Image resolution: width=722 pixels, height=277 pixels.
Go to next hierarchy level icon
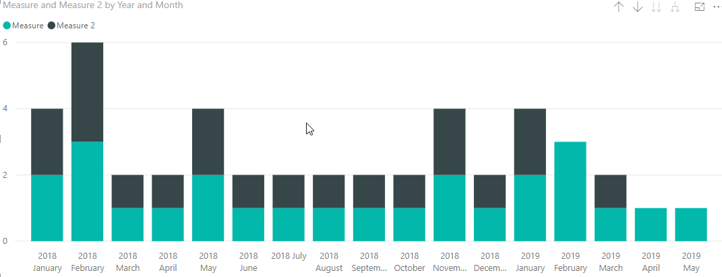click(x=656, y=7)
